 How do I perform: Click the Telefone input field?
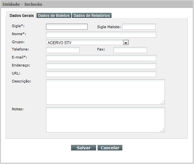click(63, 50)
